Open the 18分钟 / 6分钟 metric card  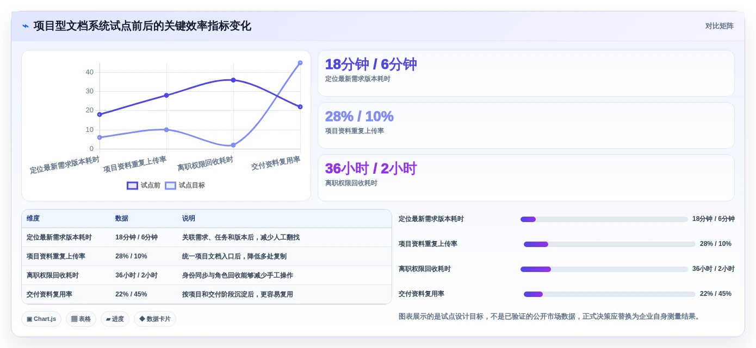526,73
